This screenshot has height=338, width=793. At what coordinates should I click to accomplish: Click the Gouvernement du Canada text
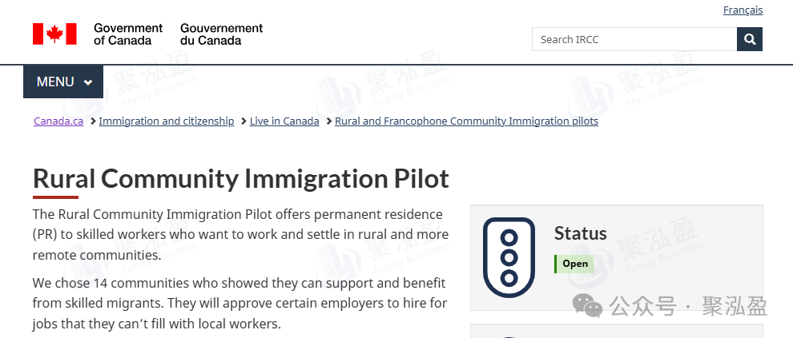tap(221, 34)
